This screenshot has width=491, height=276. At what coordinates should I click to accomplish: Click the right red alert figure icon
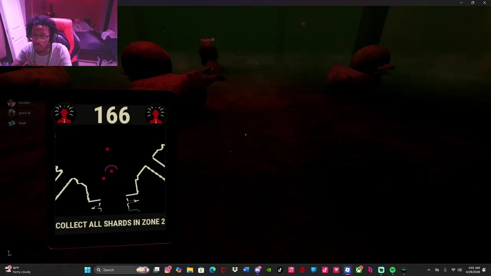[x=156, y=115]
